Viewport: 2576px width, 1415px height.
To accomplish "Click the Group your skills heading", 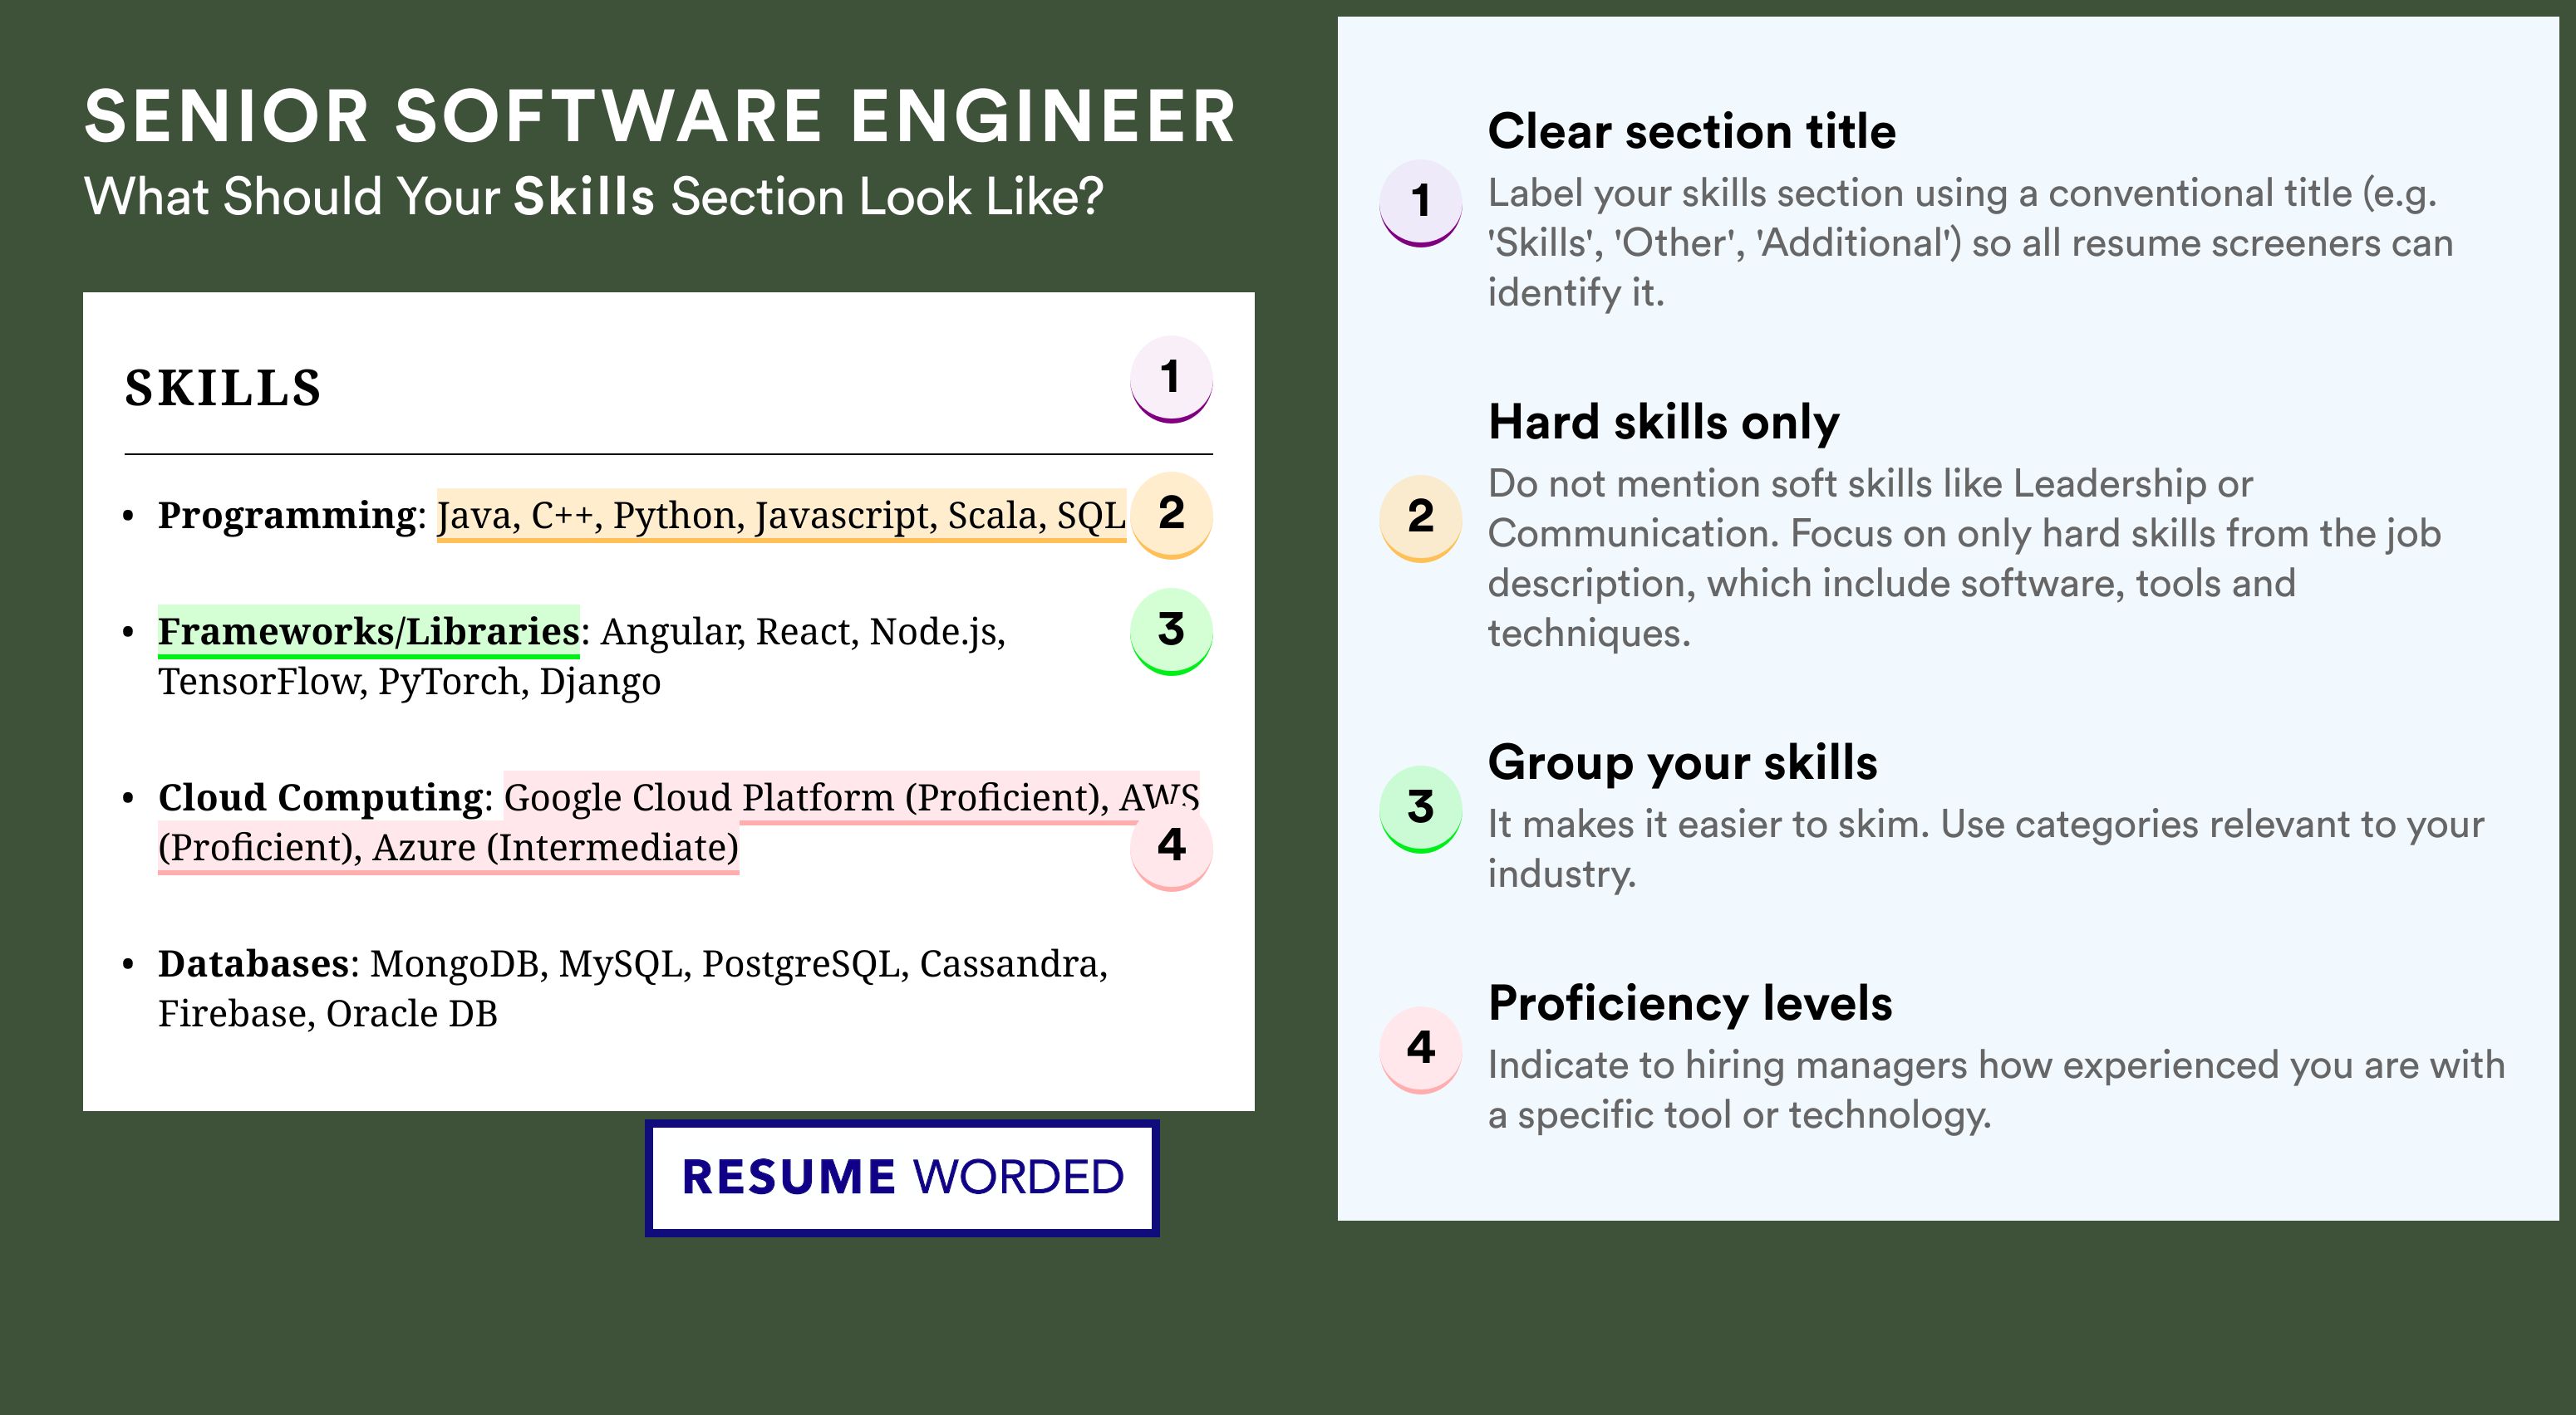I will 1683,762.
